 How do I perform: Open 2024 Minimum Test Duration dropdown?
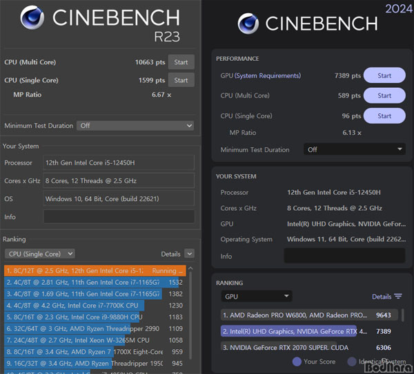click(x=355, y=149)
